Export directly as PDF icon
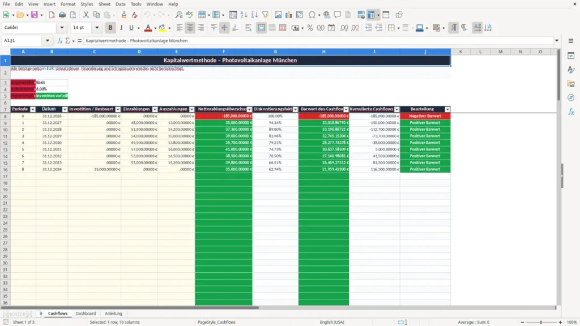The height and width of the screenshot is (326, 580). (x=52, y=15)
